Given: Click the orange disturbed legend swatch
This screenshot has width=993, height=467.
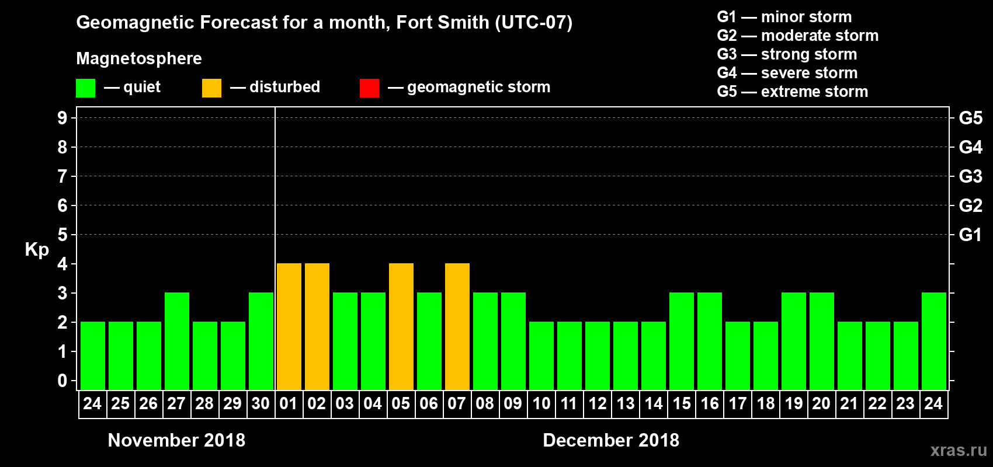Looking at the screenshot, I should (211, 88).
